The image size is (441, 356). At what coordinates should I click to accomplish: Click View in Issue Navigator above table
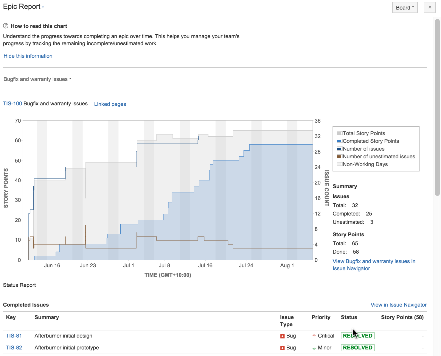coord(398,305)
